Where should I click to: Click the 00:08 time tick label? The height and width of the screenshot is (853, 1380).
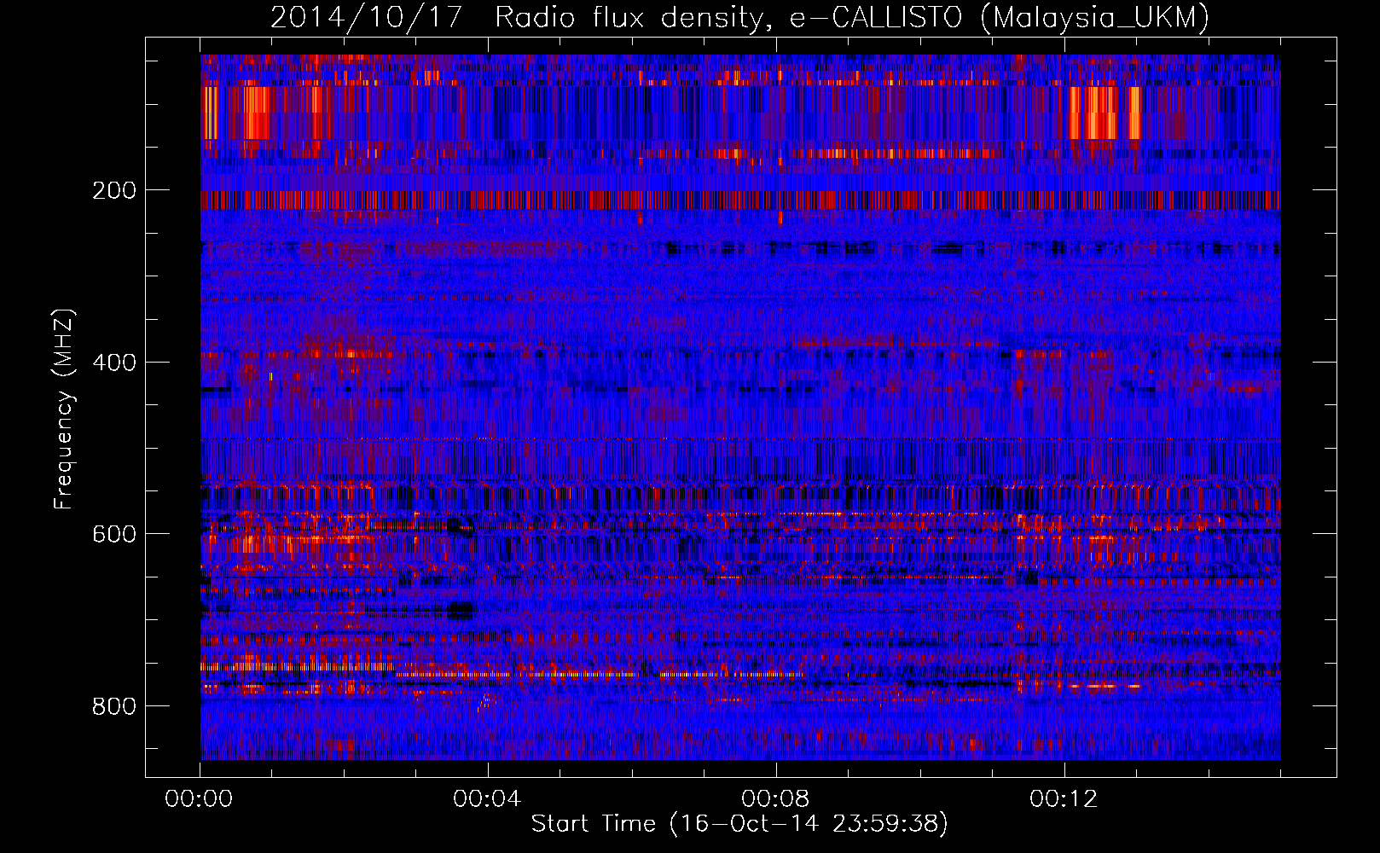775,799
